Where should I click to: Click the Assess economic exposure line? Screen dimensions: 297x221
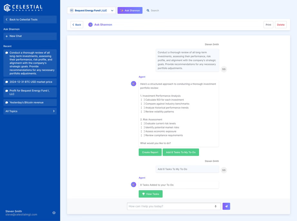[158, 131]
